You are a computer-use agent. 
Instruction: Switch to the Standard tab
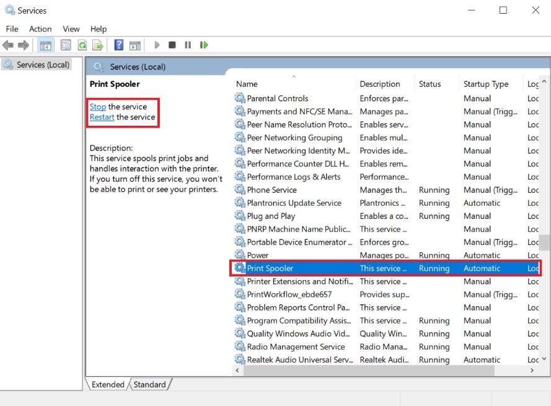point(149,384)
